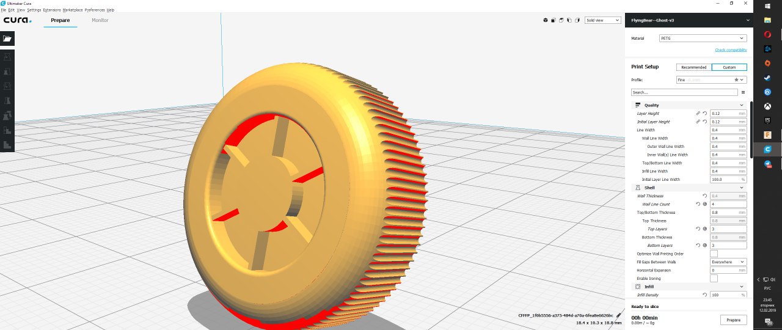
Task: Click the Wall Line Count value field
Action: [x=728, y=204]
